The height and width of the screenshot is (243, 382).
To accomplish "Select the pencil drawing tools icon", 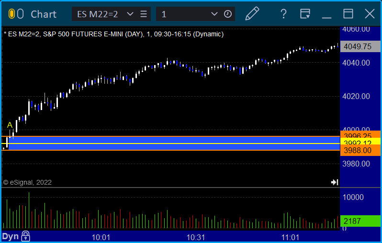I will click(252, 14).
